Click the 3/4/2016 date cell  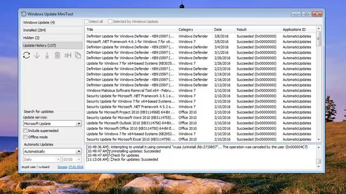point(221,47)
